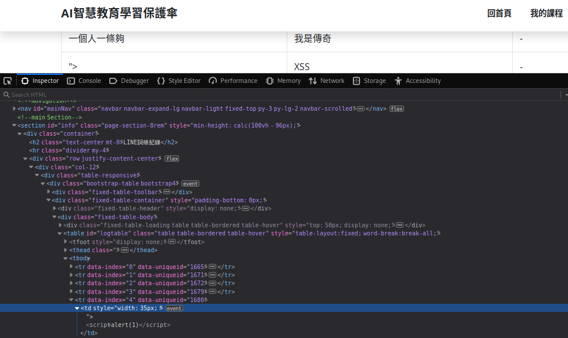Click ellipsis badge in tr 1672 row

tap(213, 283)
